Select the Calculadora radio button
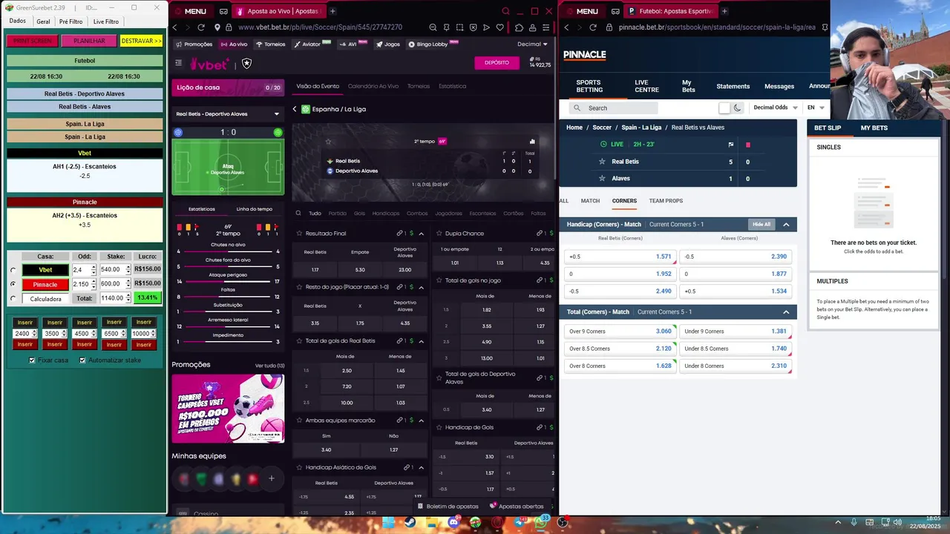The image size is (950, 534). (13, 299)
